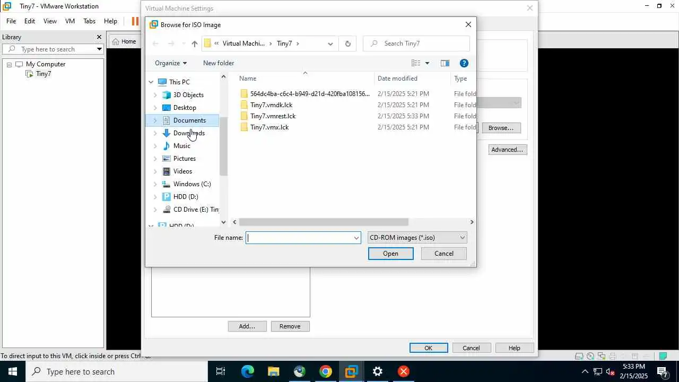Click the green message log icon
This screenshot has height=382, width=679.
(x=663, y=356)
